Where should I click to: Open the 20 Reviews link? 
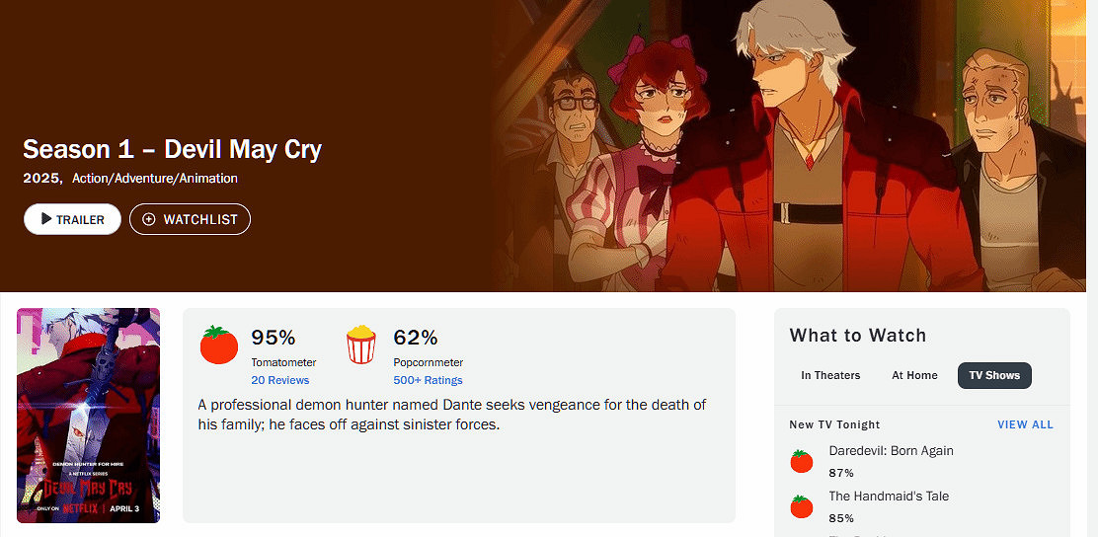pos(279,380)
